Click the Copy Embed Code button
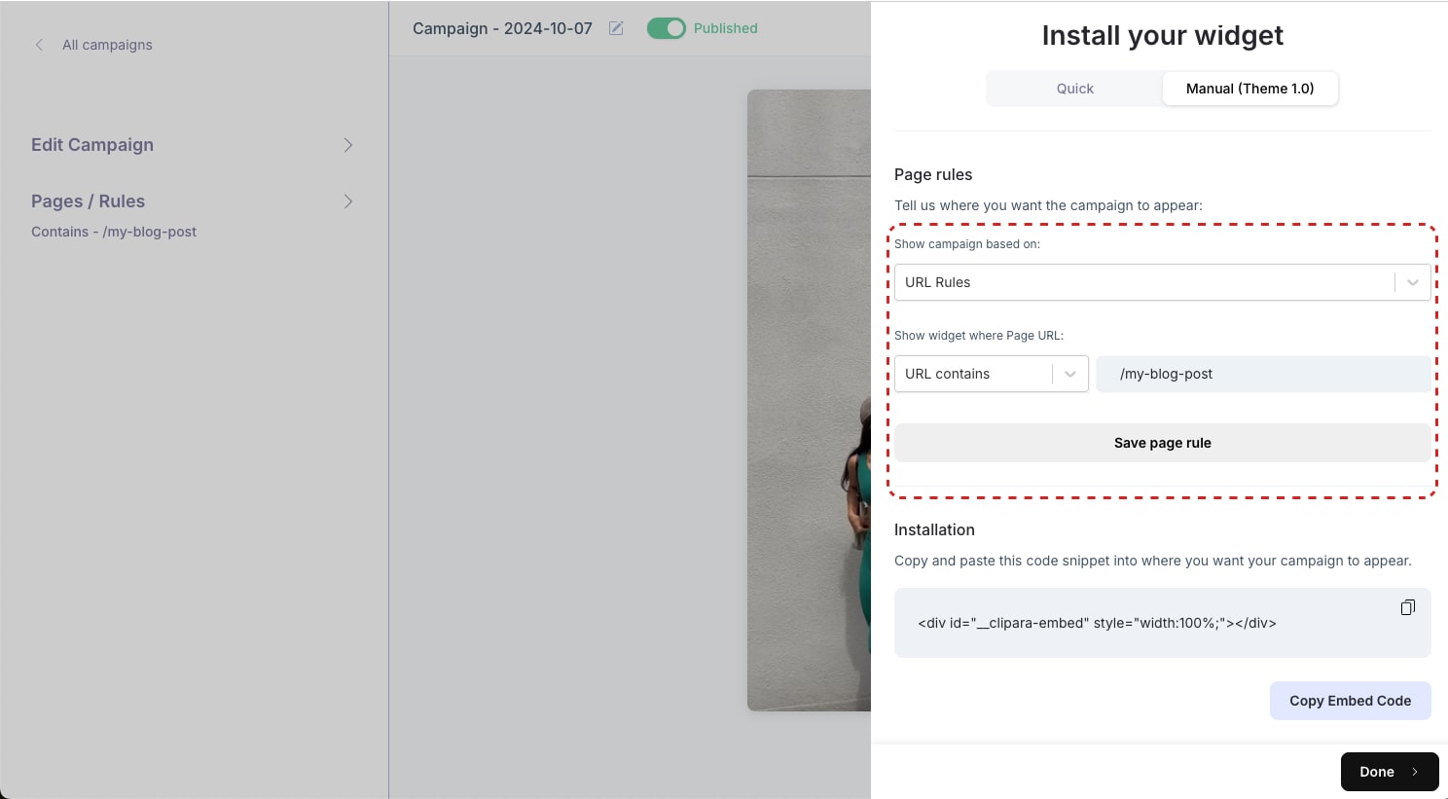Screen dimensions: 1448x799 1351,701
